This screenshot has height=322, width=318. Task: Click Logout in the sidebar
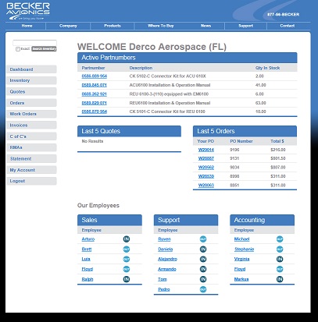pyautogui.click(x=31, y=181)
